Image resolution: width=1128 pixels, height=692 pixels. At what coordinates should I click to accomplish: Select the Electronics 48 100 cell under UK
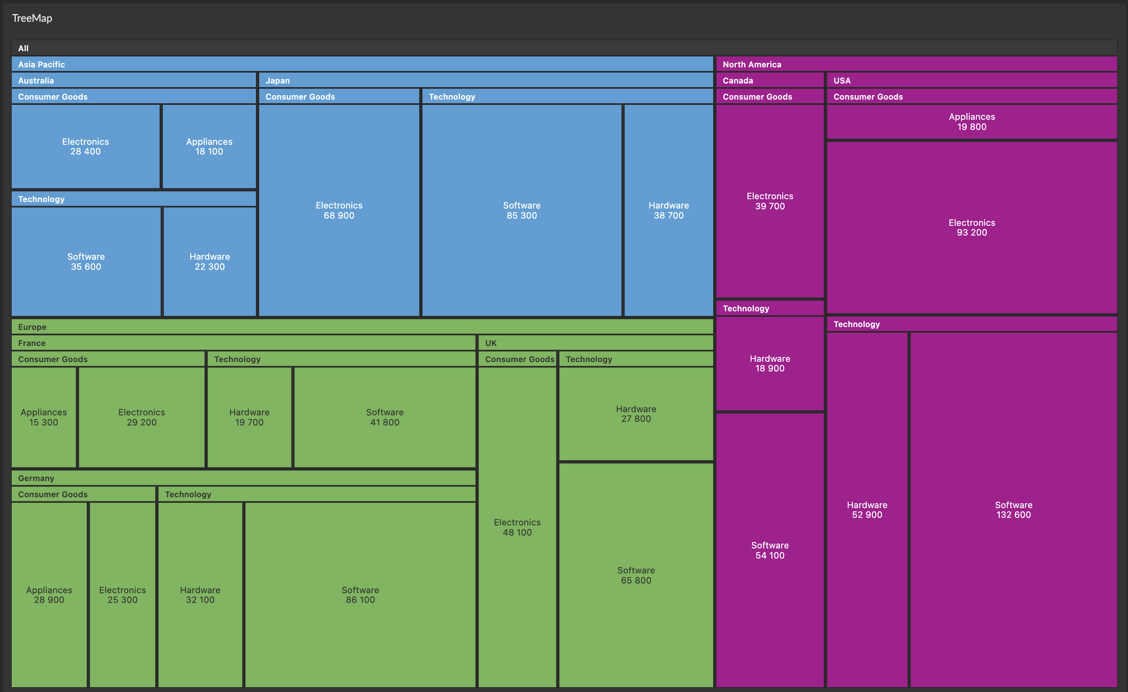(517, 527)
